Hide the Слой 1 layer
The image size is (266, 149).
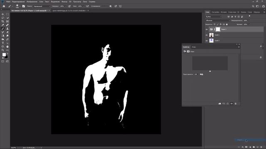207,35
